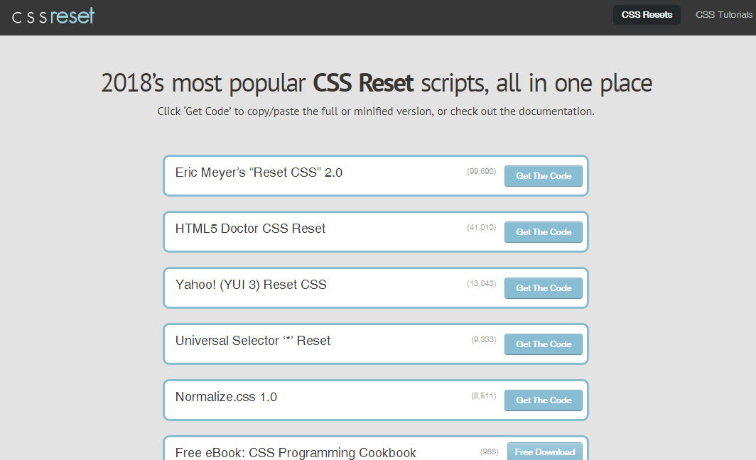Get the code for Universal Selector Reset
This screenshot has height=460, width=756.
(544, 344)
